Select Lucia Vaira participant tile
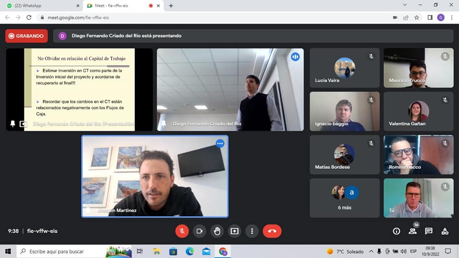Screen dimensions: 459x258 pos(345,68)
